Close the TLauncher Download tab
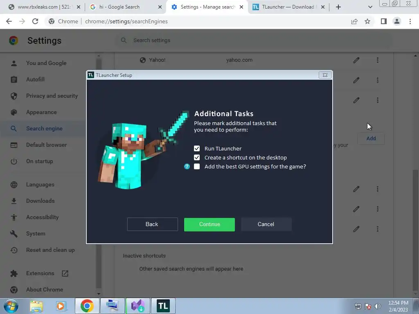Image resolution: width=419 pixels, height=314 pixels. coord(323,7)
